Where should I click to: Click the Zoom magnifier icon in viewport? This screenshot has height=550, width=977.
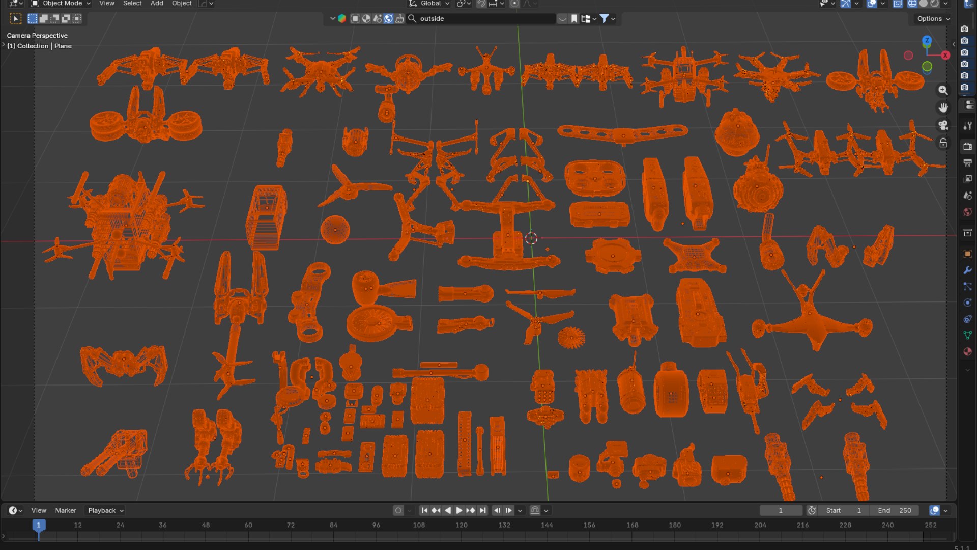click(x=943, y=90)
